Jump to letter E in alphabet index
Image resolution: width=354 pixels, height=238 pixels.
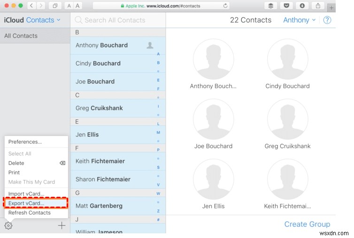[x=158, y=80]
